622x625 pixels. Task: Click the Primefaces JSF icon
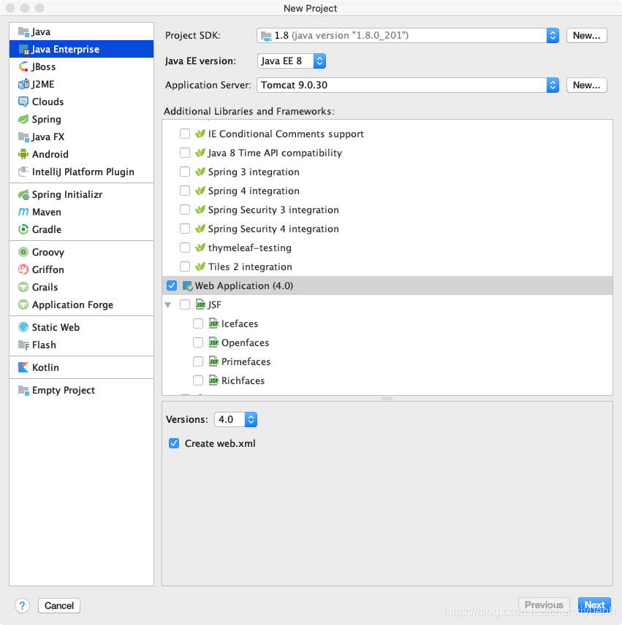pos(213,361)
